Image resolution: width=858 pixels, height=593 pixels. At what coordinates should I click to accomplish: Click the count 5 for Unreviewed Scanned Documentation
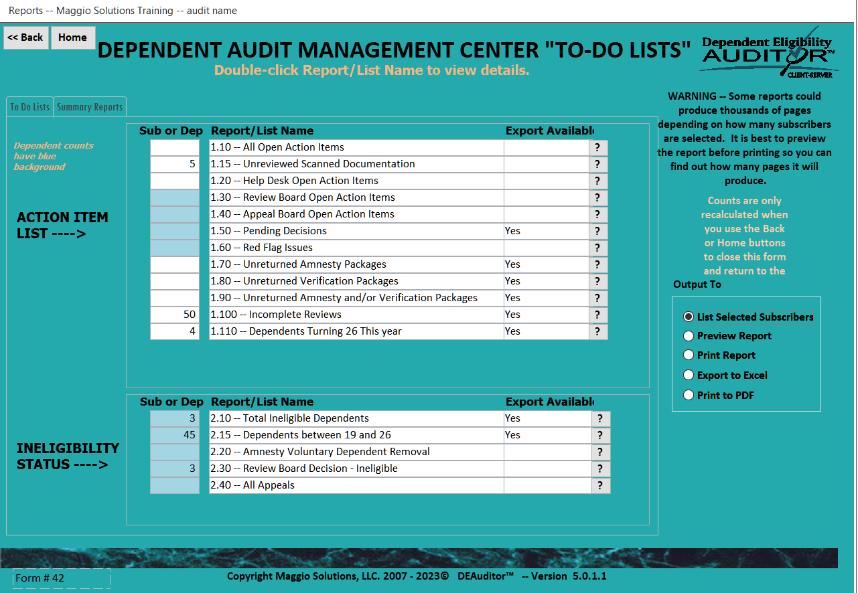click(x=175, y=164)
